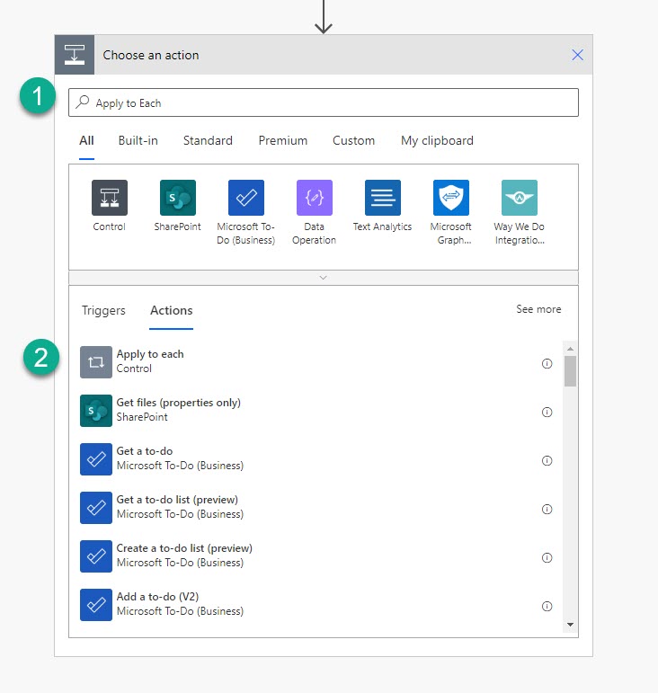The width and height of the screenshot is (658, 693).
Task: Close the Choose an action panel
Action: coord(578,55)
